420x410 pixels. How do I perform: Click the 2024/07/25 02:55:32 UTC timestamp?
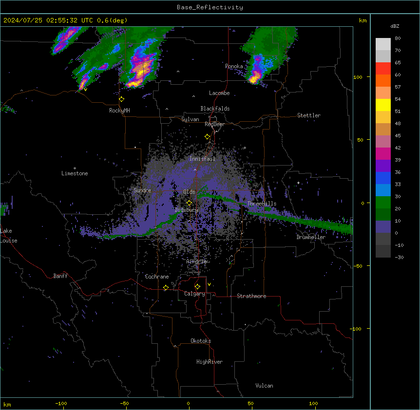[x=49, y=20]
